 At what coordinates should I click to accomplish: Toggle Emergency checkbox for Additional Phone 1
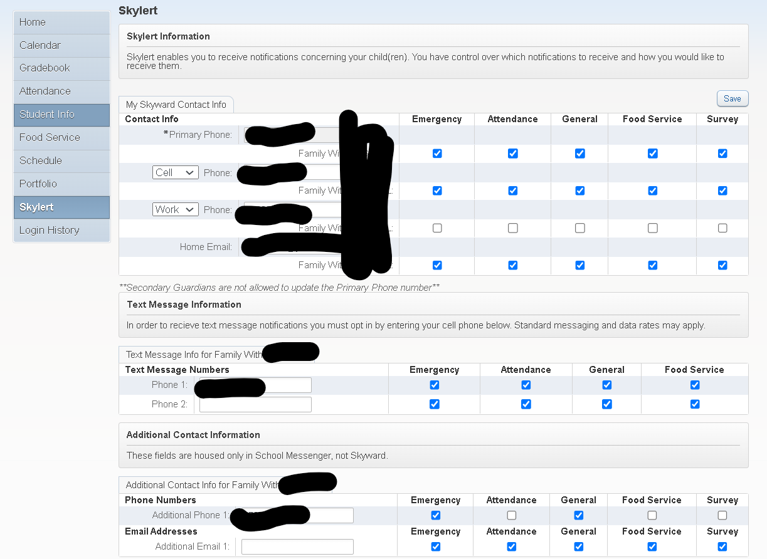coord(436,515)
